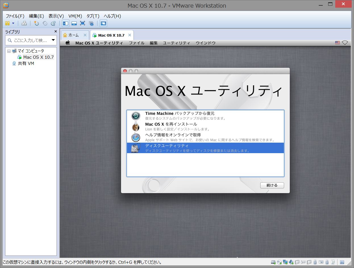The width and height of the screenshot is (354, 268).
Task: Open the message log icon in status bar
Action: [342, 262]
